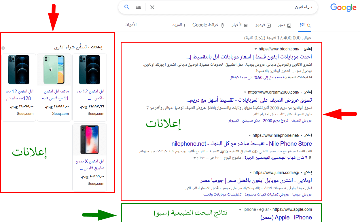Click the shopping ads info icon
The width and height of the screenshot is (360, 222).
[x=3, y=48]
